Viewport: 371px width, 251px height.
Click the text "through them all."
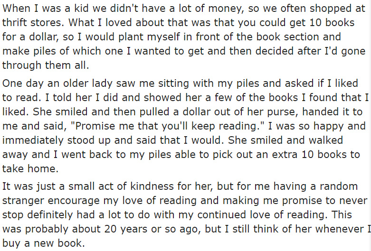tap(46, 65)
